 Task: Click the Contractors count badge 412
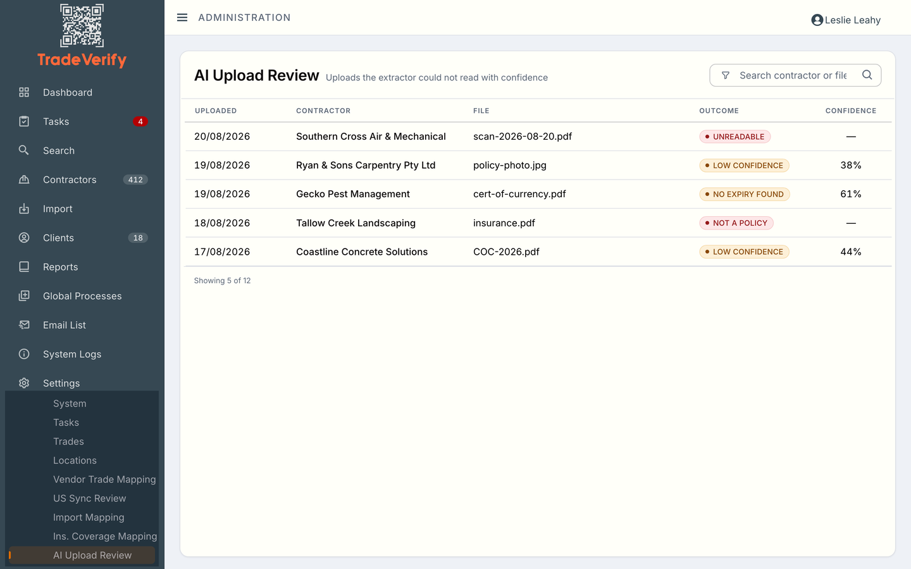coord(135,180)
